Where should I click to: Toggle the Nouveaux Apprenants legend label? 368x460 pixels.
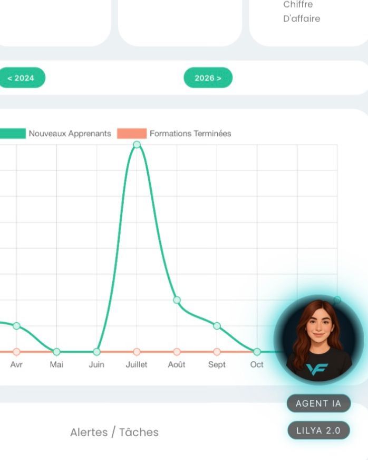click(70, 134)
